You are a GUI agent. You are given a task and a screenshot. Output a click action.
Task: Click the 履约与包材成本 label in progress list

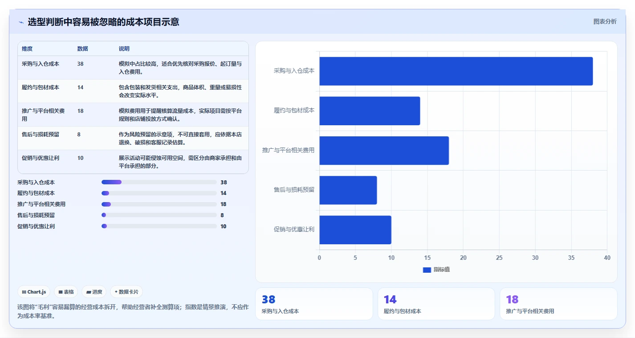(x=36, y=193)
